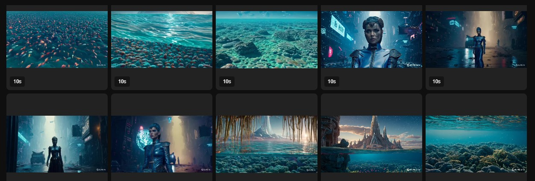This screenshot has height=181, width=535.
Task: Select the bottom-row figure in foggy alley thumbnail
Action: pos(57,144)
